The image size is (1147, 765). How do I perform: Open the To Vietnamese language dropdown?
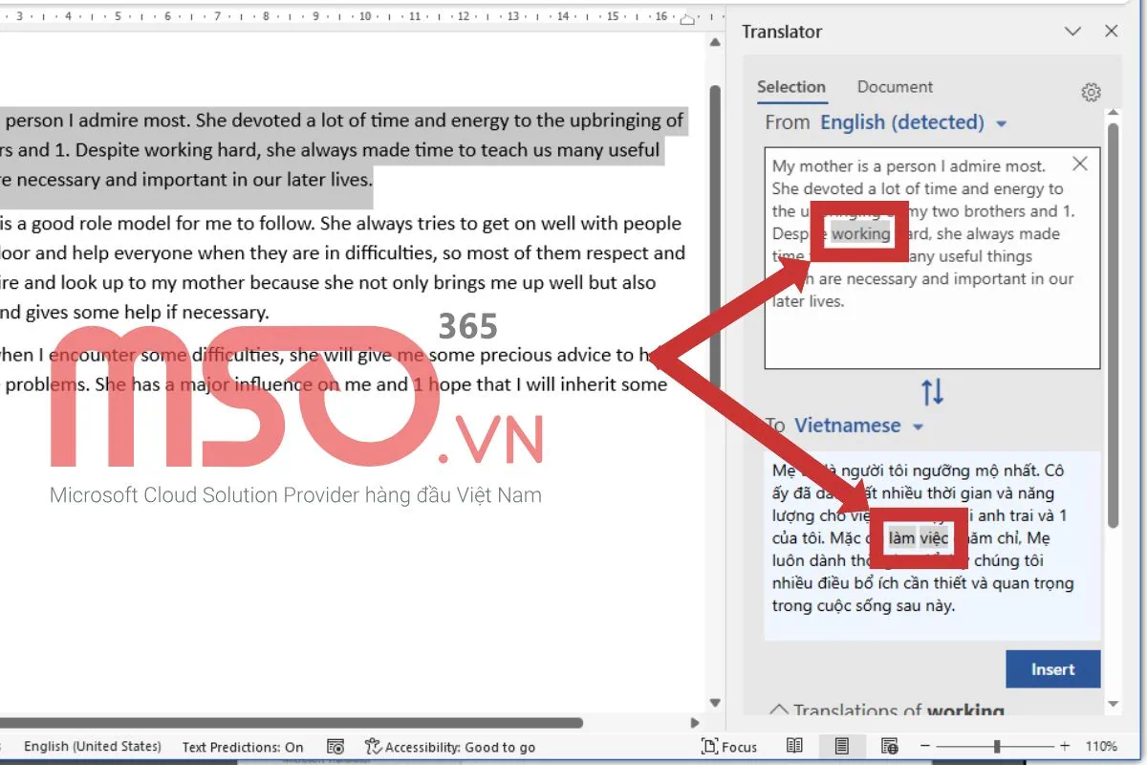(858, 426)
